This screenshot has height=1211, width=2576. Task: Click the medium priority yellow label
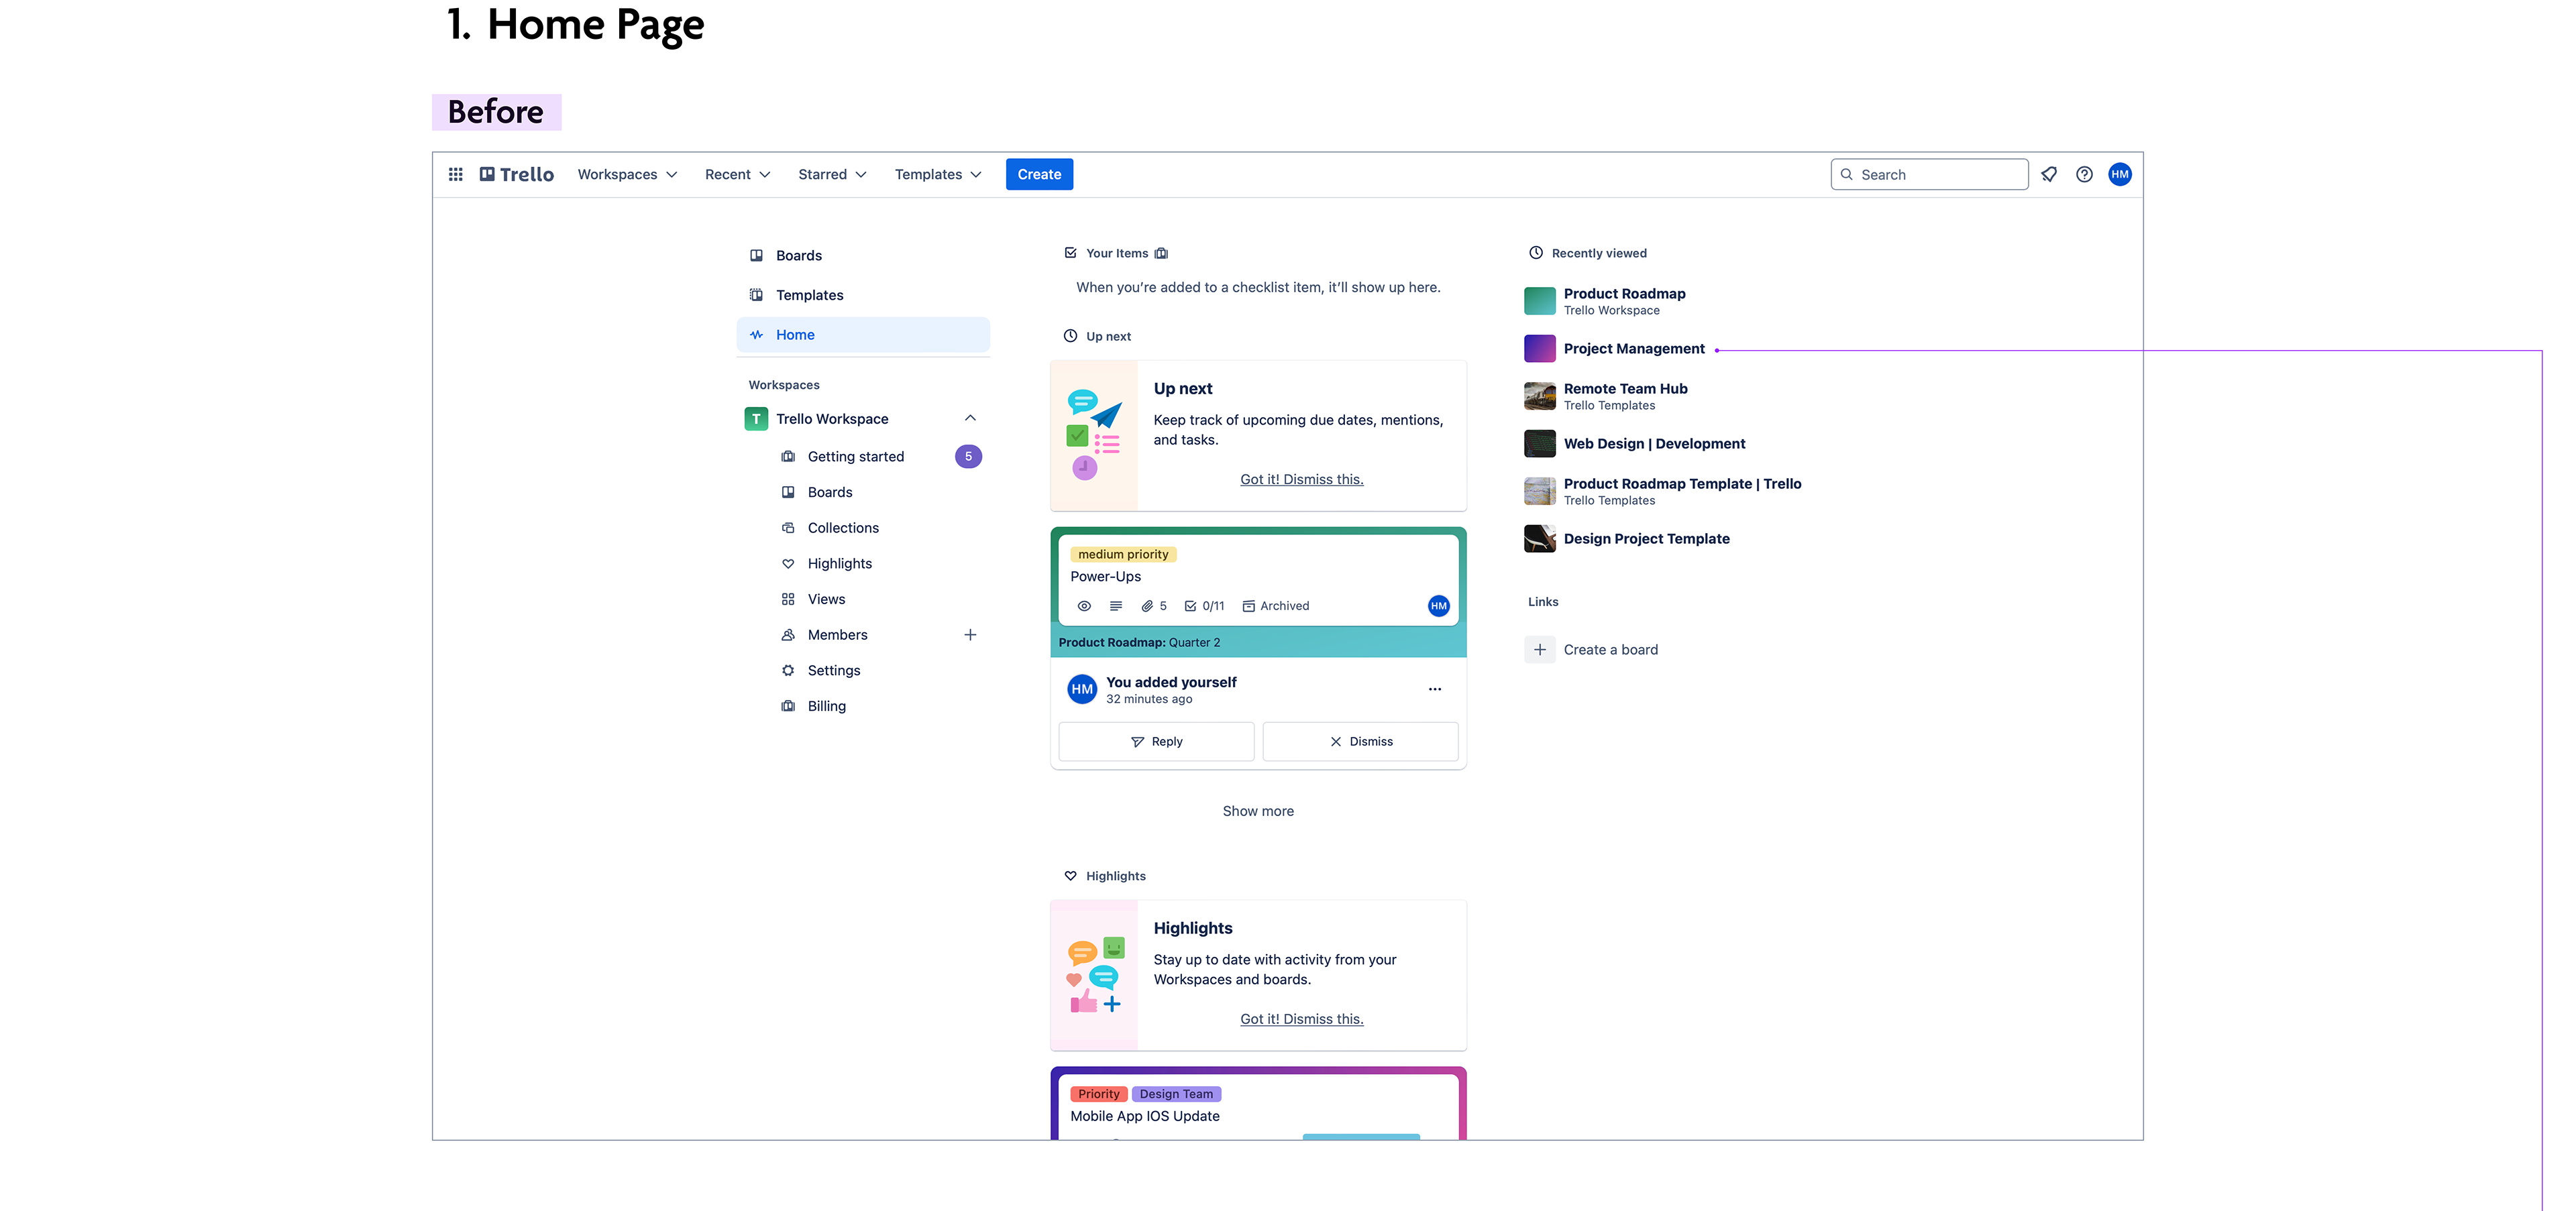(x=1123, y=555)
